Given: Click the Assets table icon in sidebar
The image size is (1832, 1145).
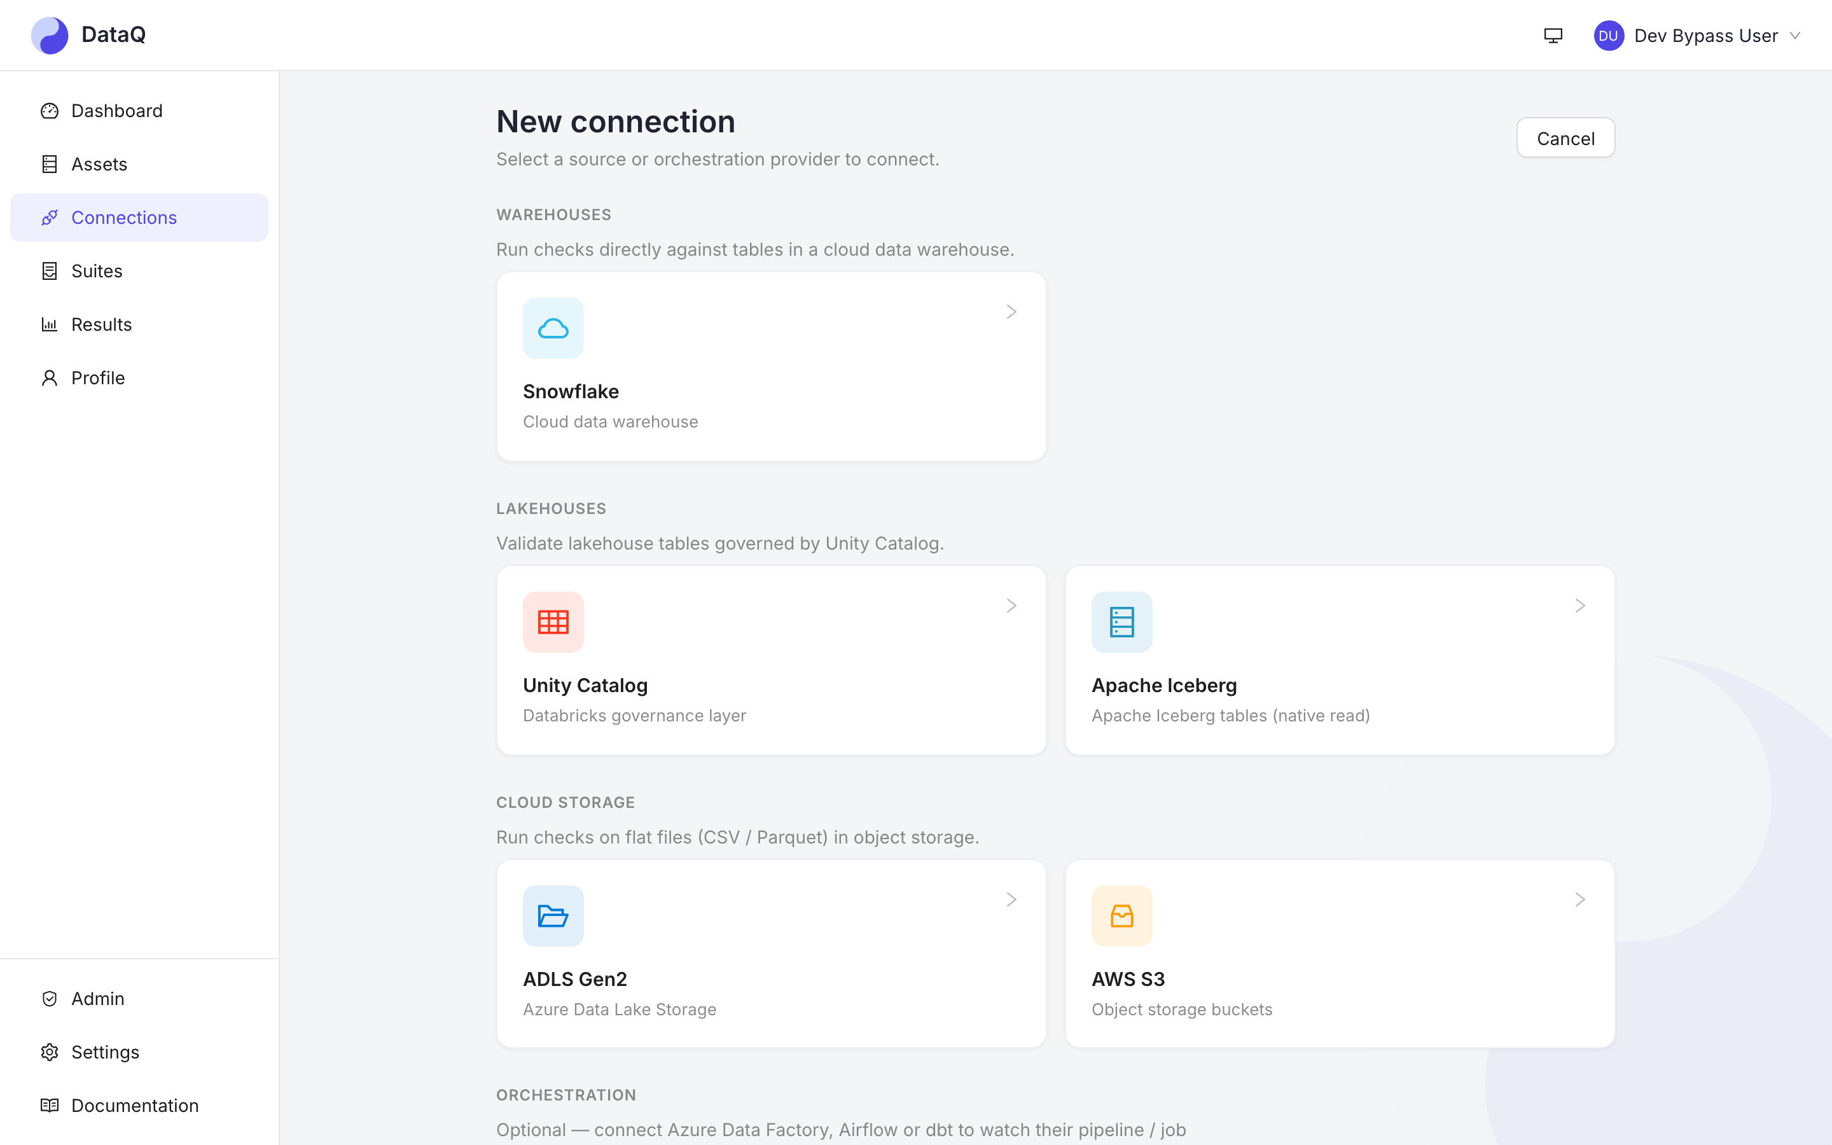Looking at the screenshot, I should 49,164.
